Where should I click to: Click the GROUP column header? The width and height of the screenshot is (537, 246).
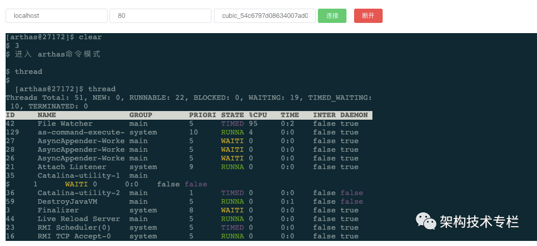[141, 115]
